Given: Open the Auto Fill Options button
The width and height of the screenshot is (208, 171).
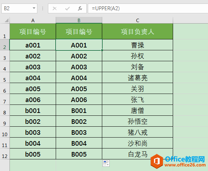Looking at the screenshot, I should point(106,163).
